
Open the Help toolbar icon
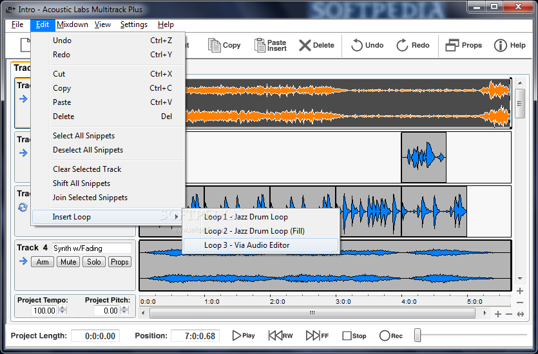point(510,45)
